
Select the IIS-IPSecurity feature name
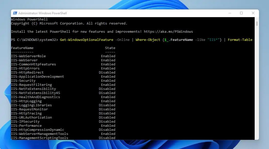25,122
